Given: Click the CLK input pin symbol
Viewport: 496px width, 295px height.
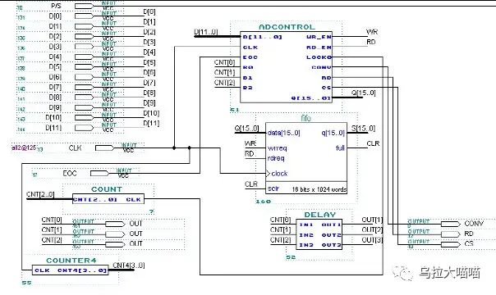Looking at the screenshot, I should click(x=105, y=147).
